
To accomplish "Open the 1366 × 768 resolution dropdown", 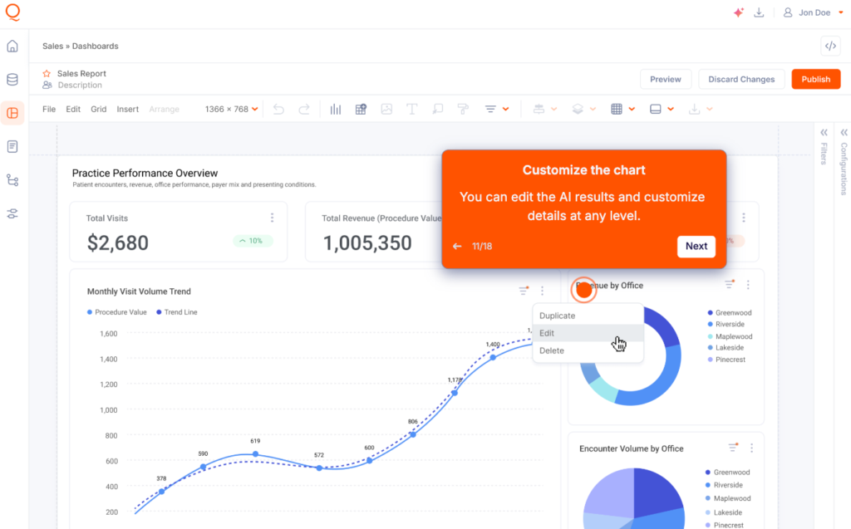I will click(x=232, y=109).
